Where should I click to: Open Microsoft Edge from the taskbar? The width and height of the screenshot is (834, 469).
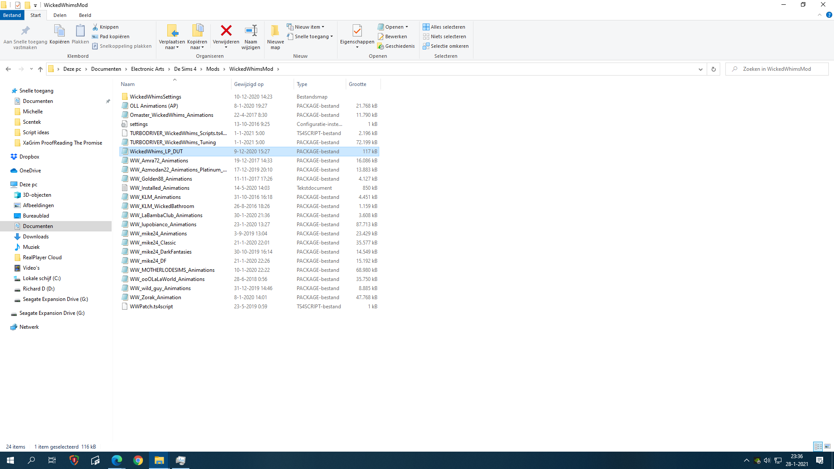pyautogui.click(x=117, y=460)
